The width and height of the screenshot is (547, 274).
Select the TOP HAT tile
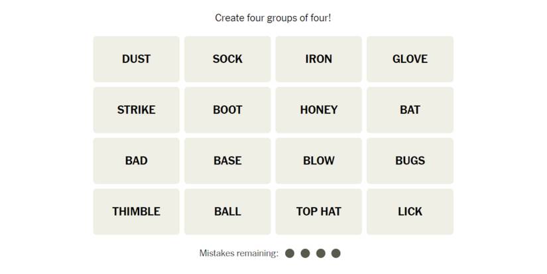point(318,212)
